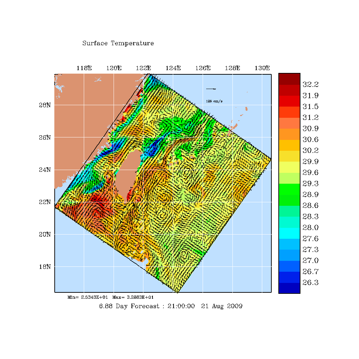Select the 130E longitude label

(x=262, y=68)
